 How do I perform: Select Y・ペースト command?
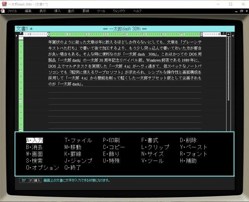[x=194, y=147]
